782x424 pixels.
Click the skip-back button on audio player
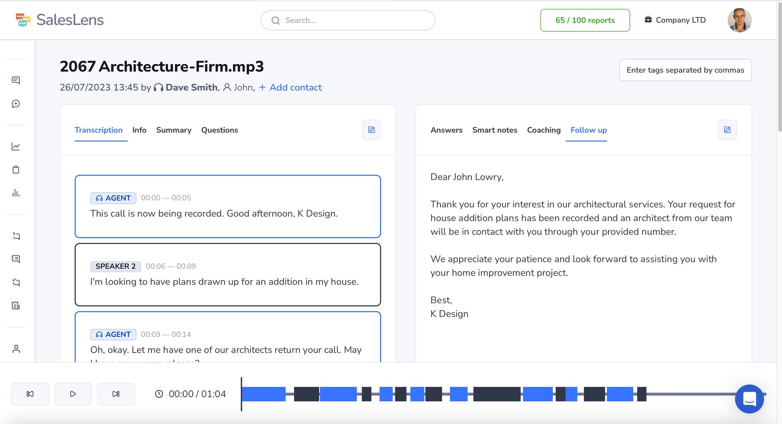30,393
